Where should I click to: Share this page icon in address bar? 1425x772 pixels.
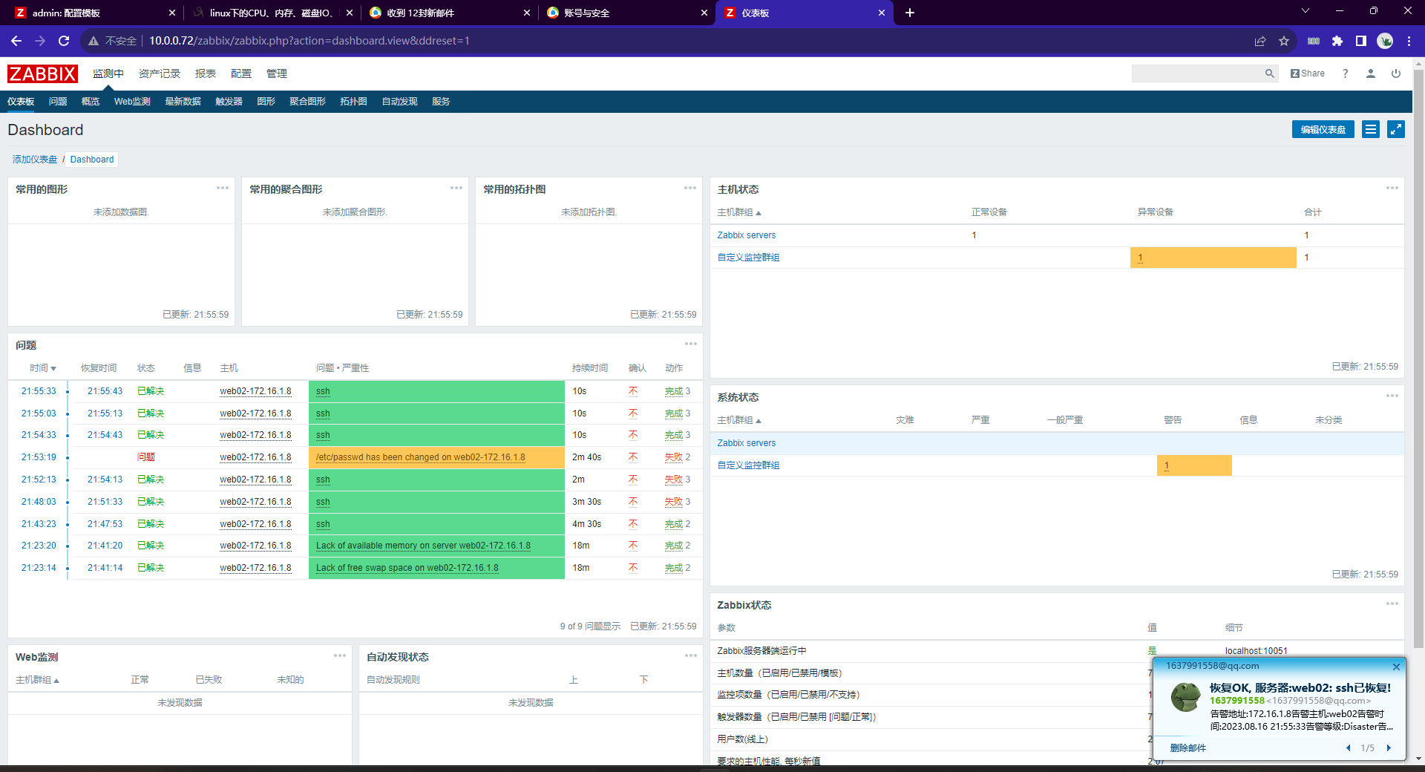(x=1260, y=41)
